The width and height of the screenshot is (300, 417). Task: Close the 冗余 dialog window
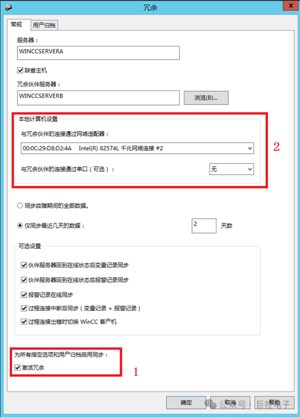pos(291,6)
